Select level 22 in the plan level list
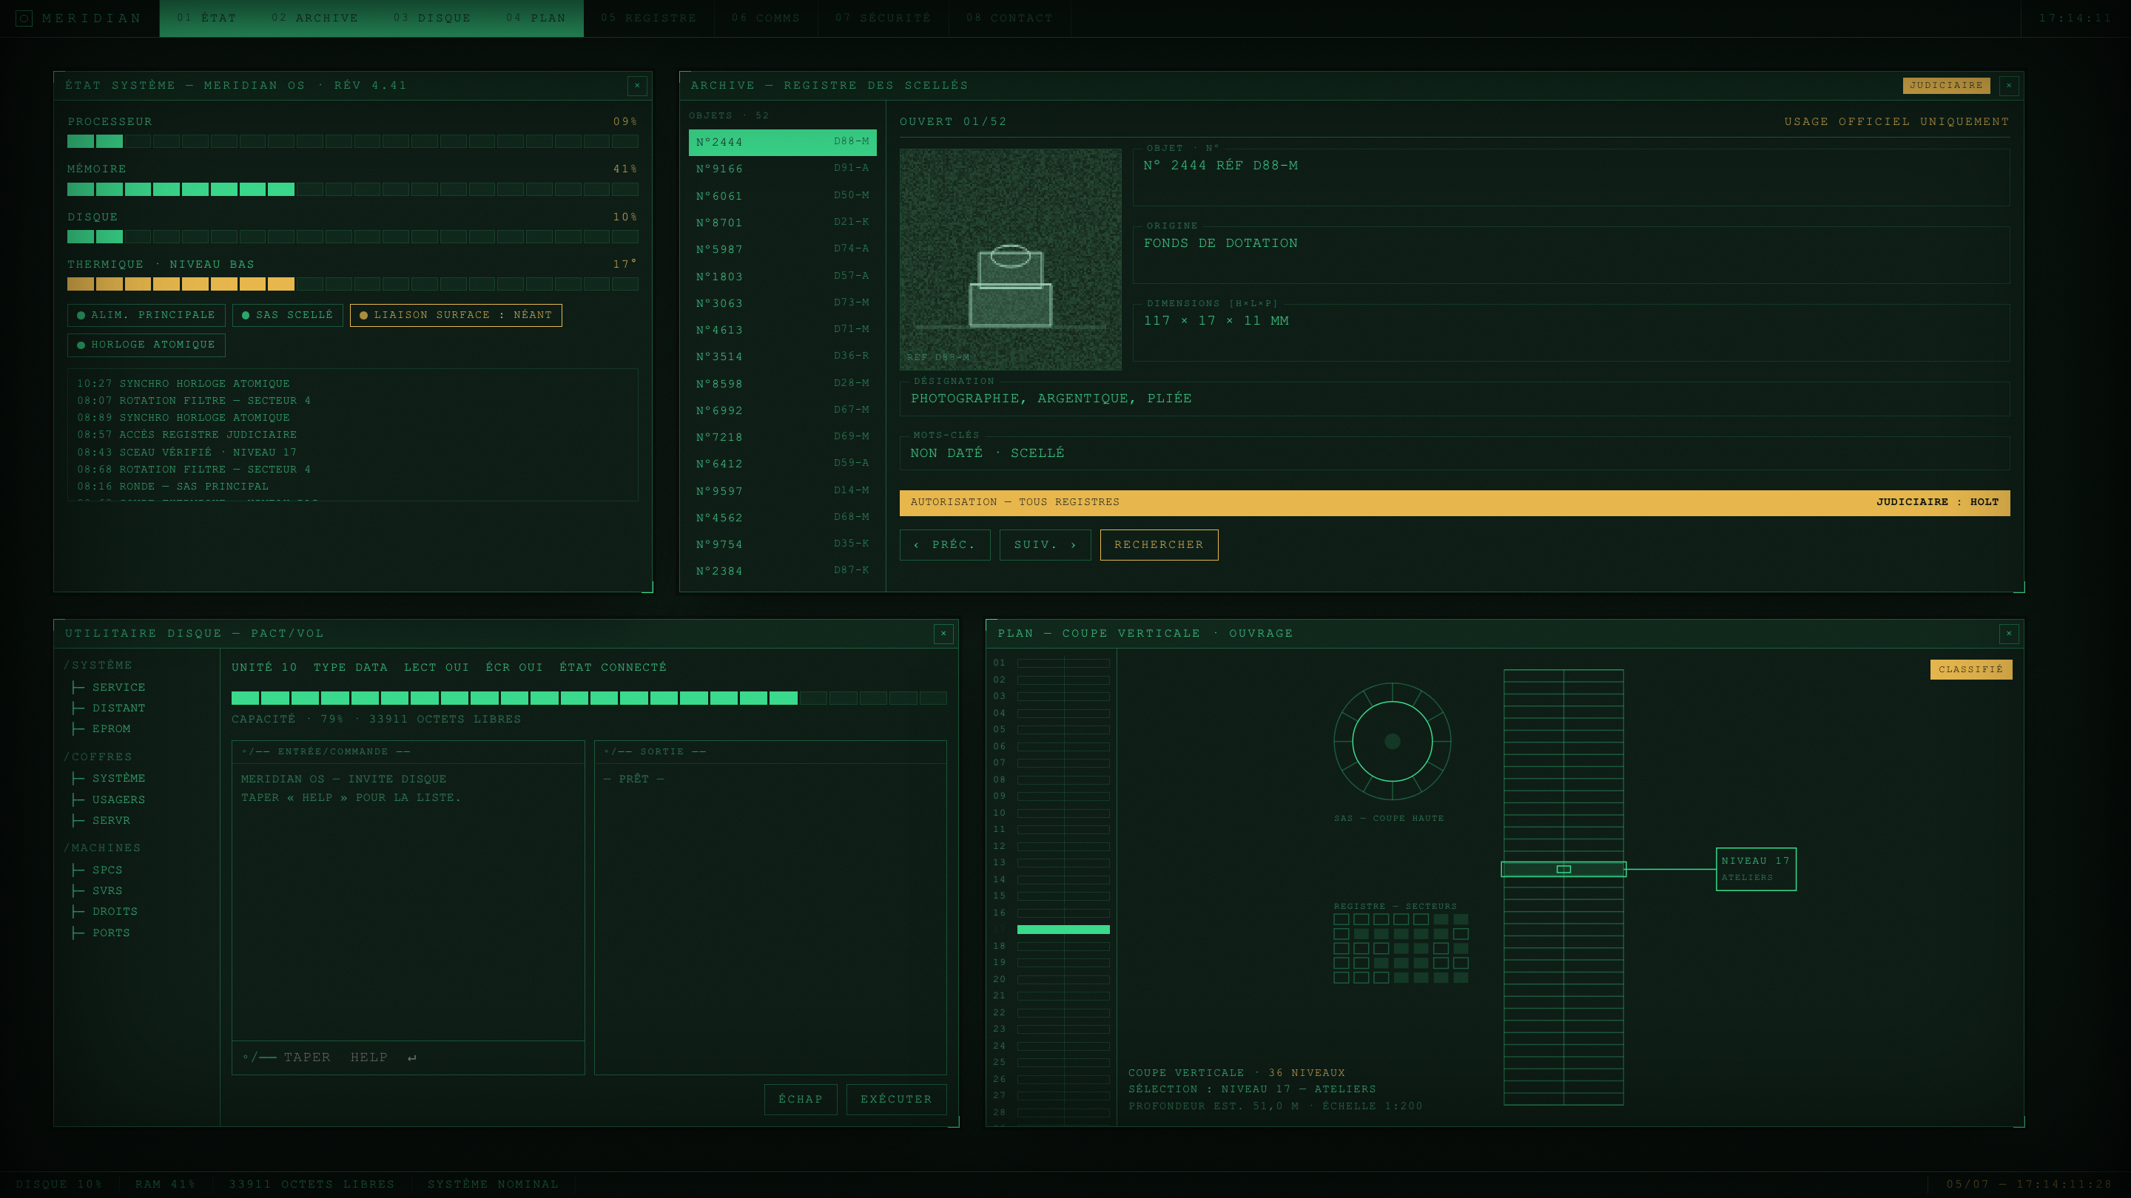Viewport: 2131px width, 1198px height. [x=1051, y=1013]
